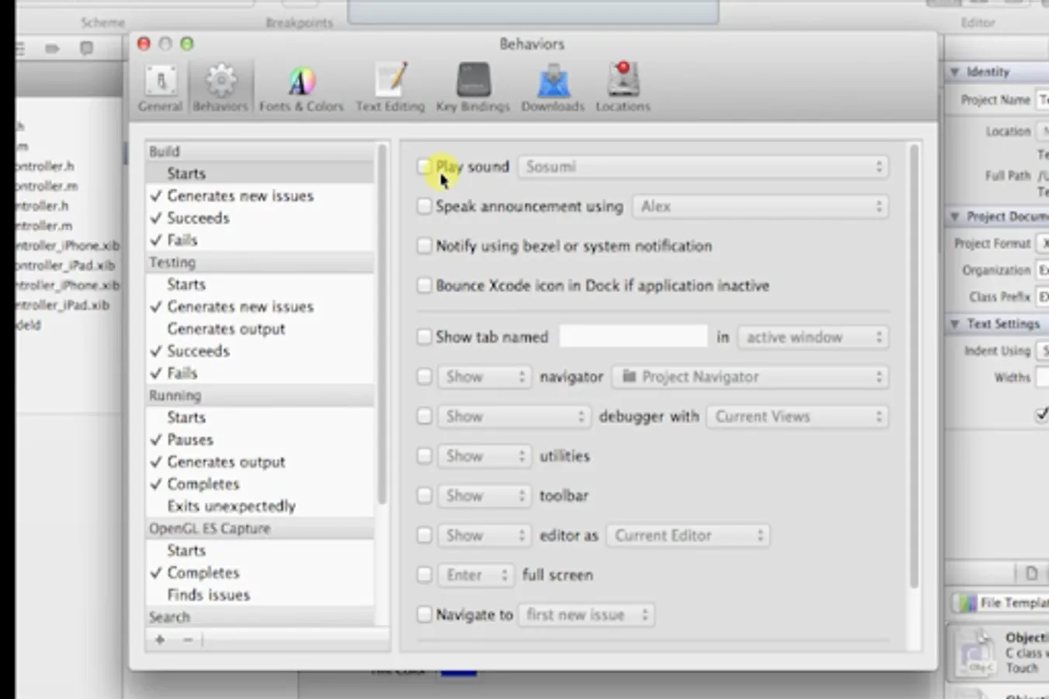Open the Show dropdown beside utilities

click(x=485, y=456)
